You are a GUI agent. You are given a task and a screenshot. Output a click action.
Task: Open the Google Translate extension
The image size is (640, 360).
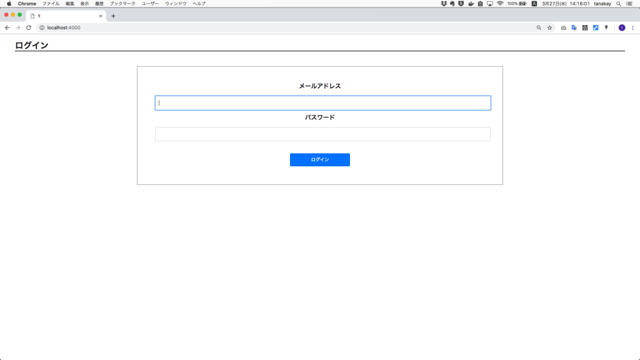574,27
